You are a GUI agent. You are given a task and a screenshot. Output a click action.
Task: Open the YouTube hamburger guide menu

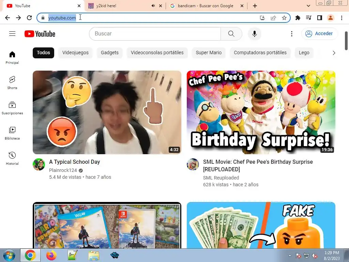pos(12,34)
